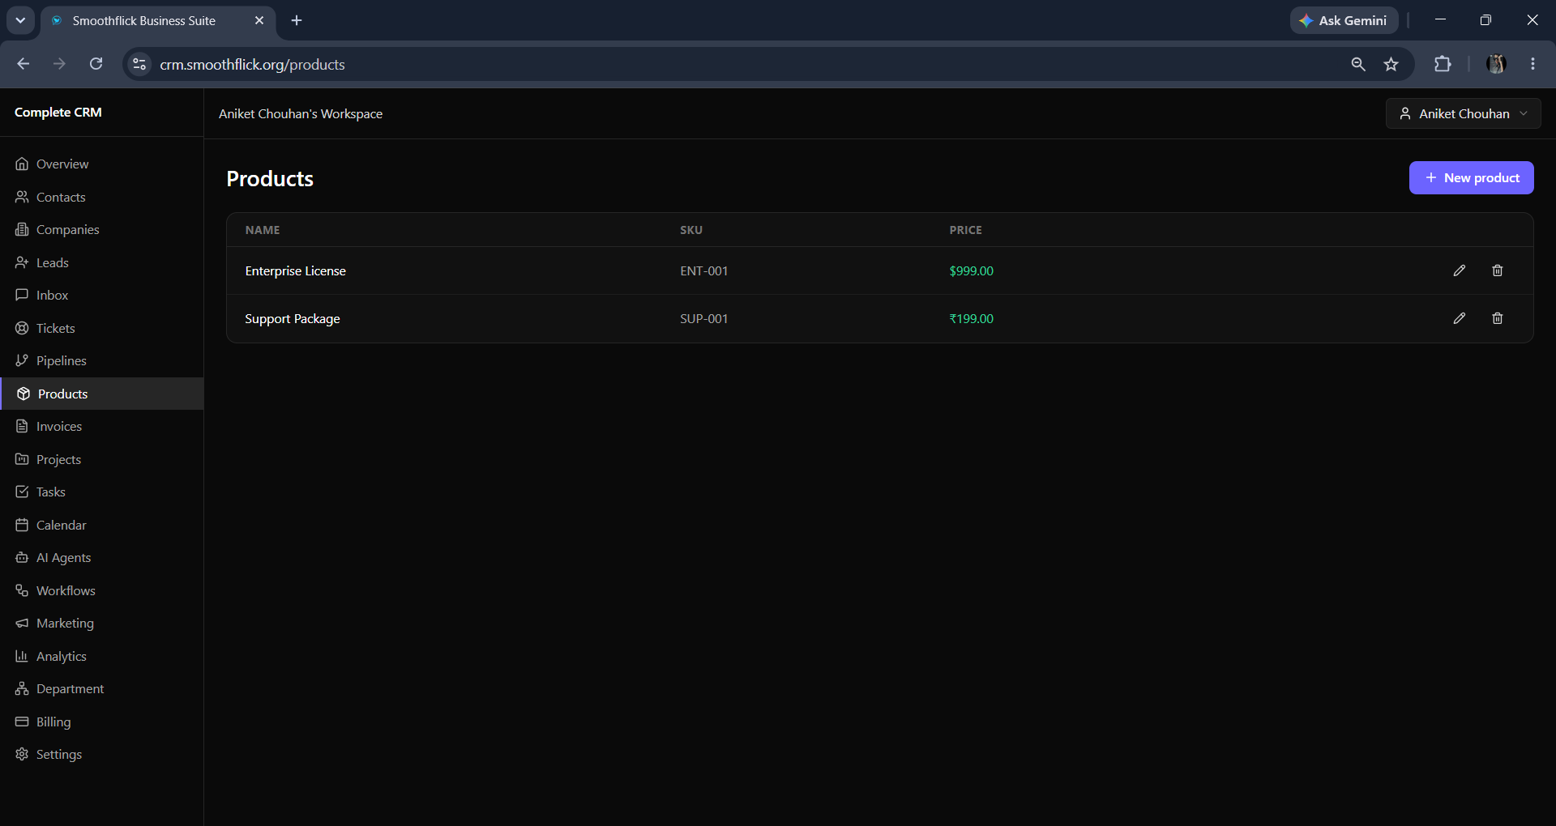Viewport: 1556px width, 826px height.
Task: Open a new browser tab
Action: (297, 20)
